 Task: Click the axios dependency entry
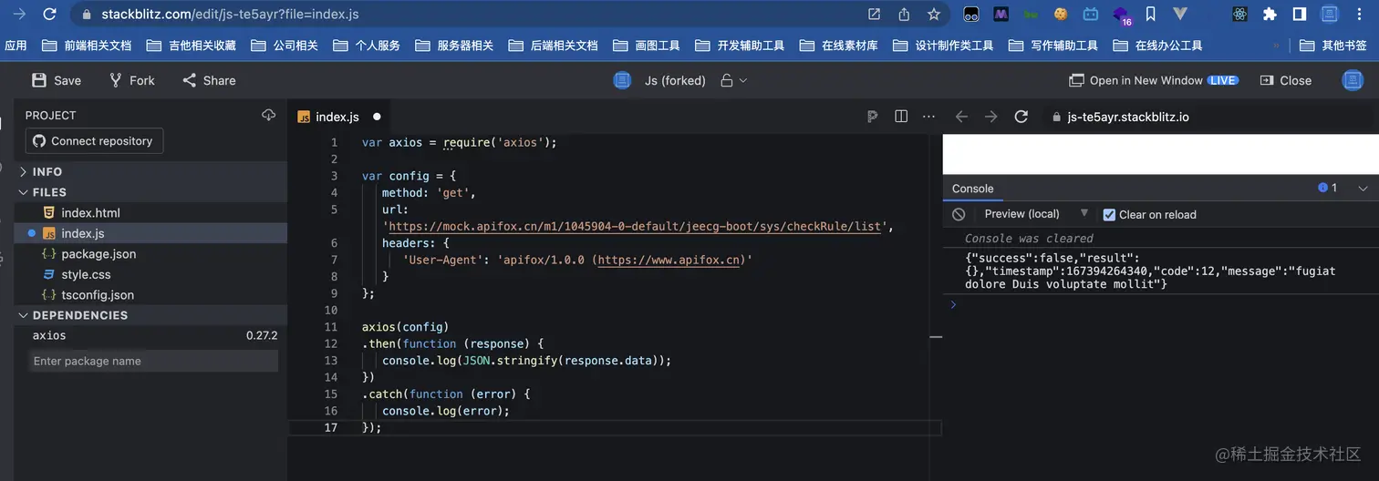point(150,335)
